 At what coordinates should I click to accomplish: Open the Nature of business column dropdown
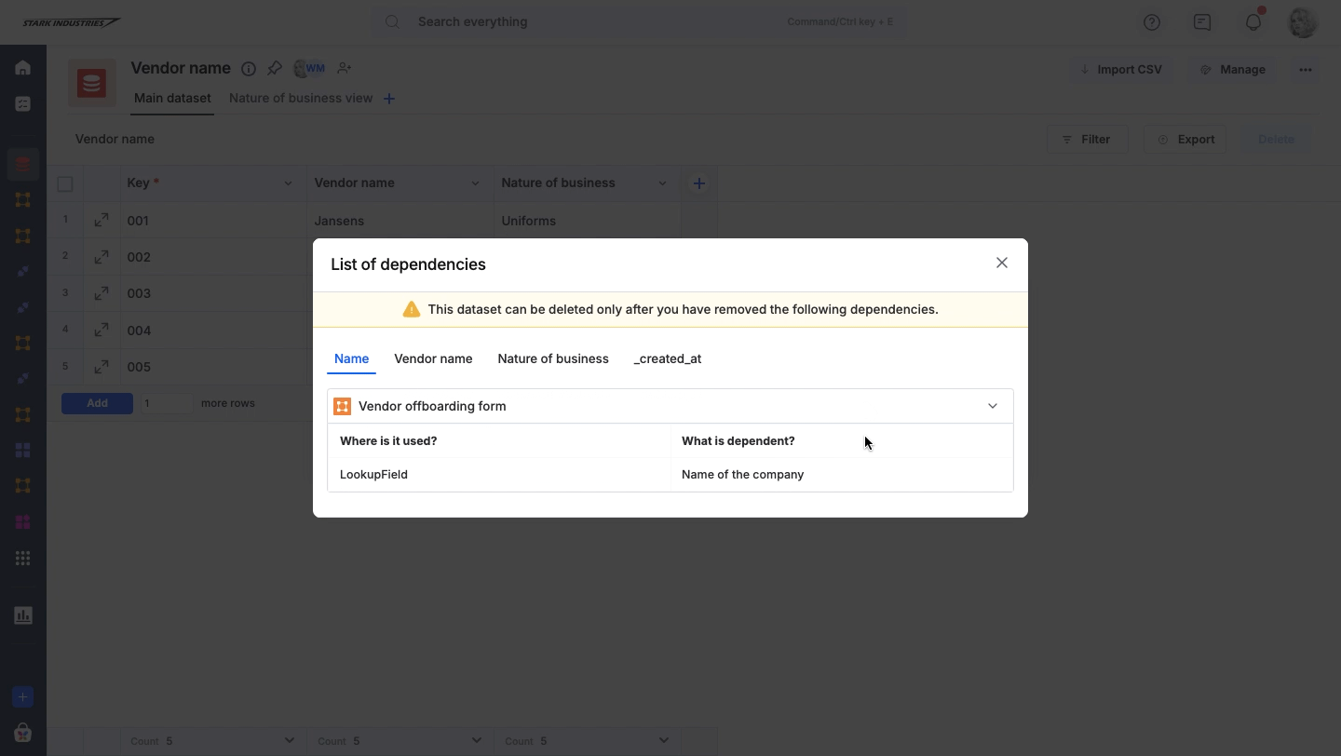coord(662,183)
